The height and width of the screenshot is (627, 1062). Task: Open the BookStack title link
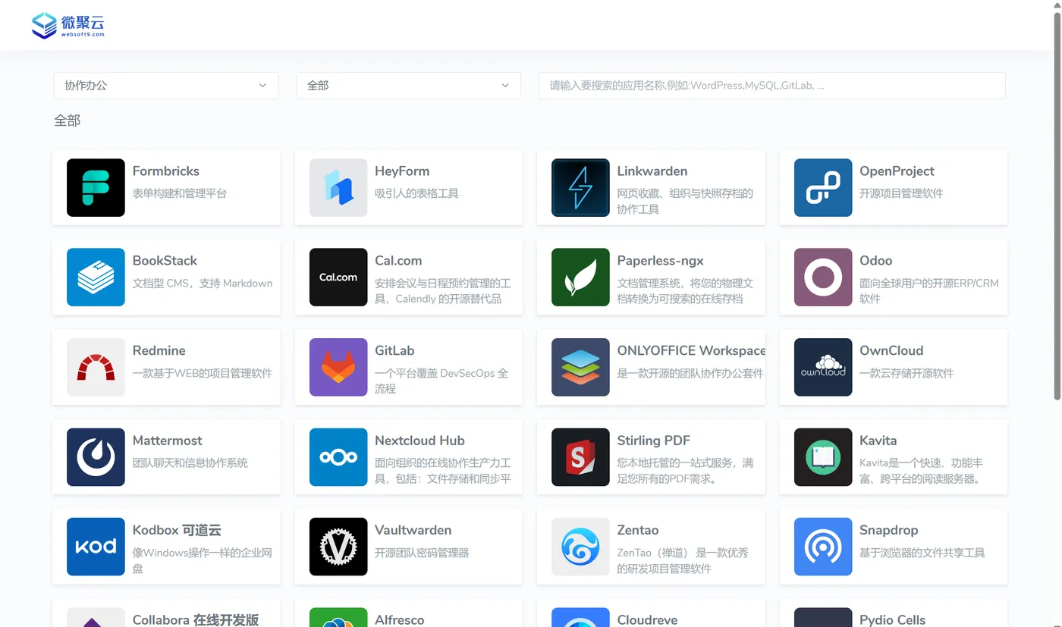[x=165, y=261]
